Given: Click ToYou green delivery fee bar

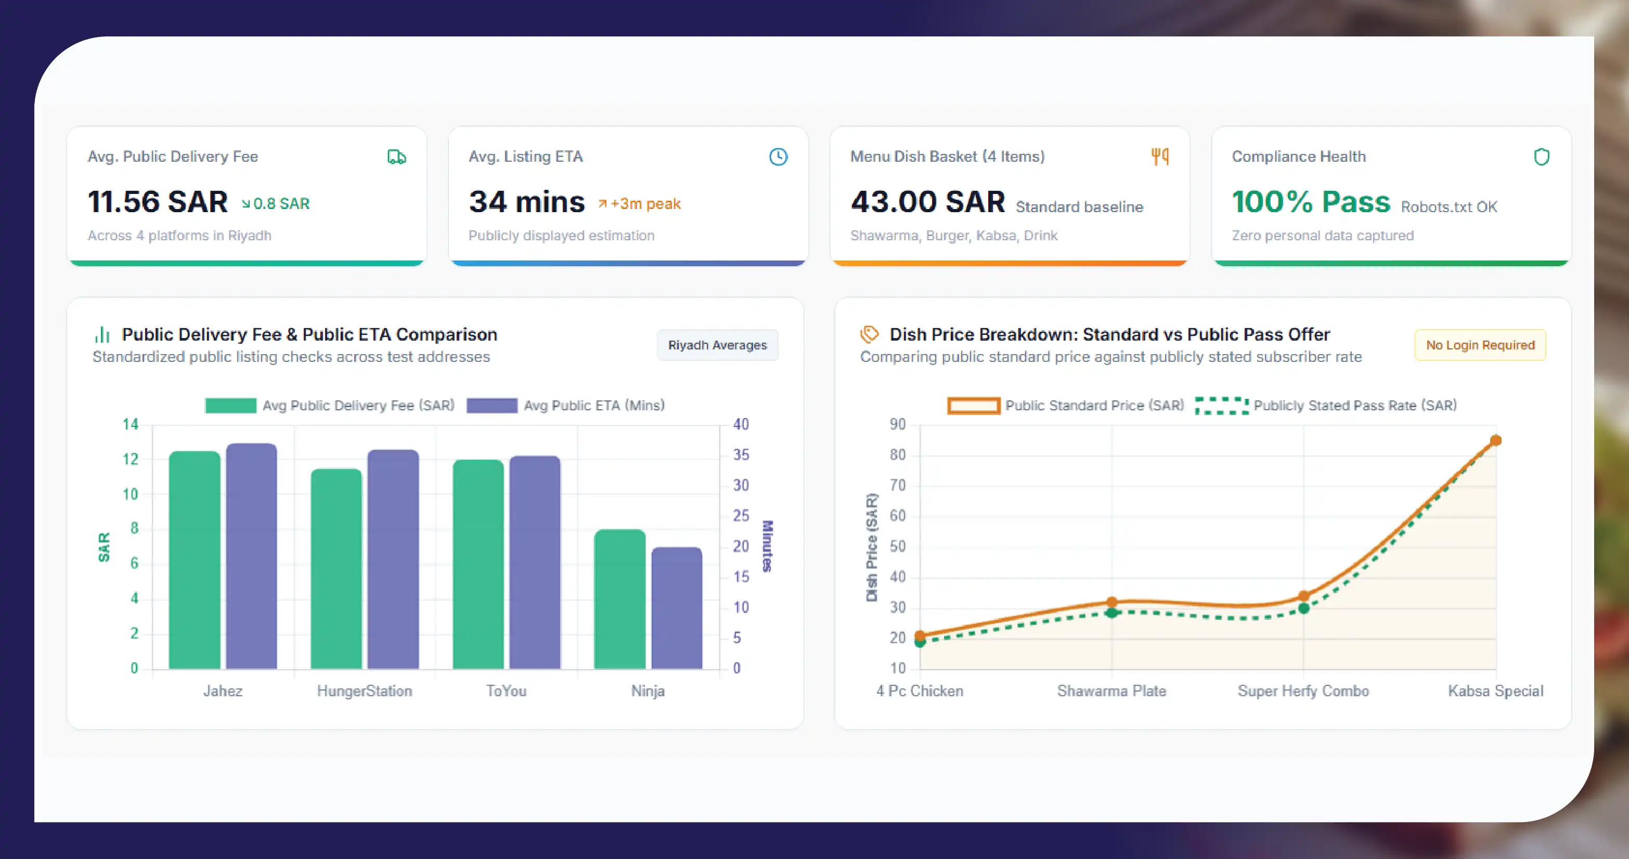Looking at the screenshot, I should [x=478, y=564].
